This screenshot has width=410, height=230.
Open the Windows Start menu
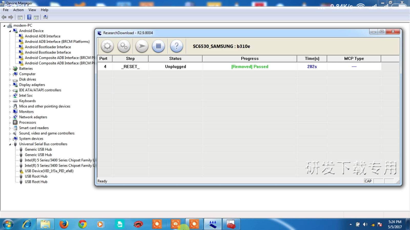coord(8,224)
